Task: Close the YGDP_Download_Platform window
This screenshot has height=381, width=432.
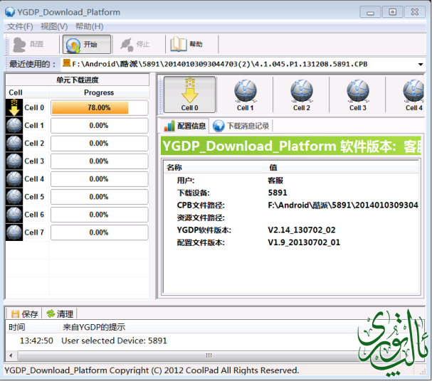Action: (x=415, y=12)
